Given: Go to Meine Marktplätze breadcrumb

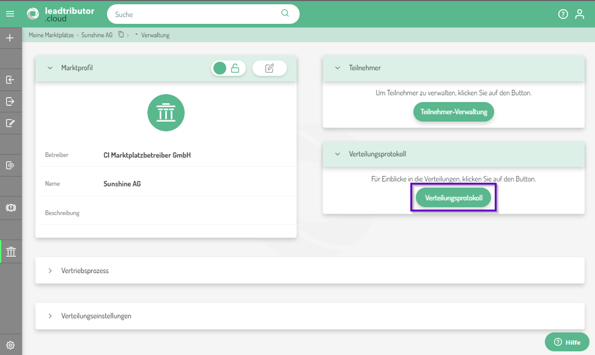Looking at the screenshot, I should pyautogui.click(x=51, y=35).
